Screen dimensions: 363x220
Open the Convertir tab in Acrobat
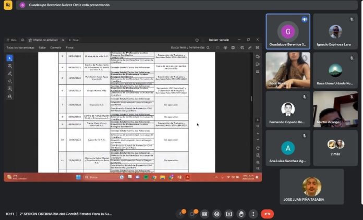54,47
